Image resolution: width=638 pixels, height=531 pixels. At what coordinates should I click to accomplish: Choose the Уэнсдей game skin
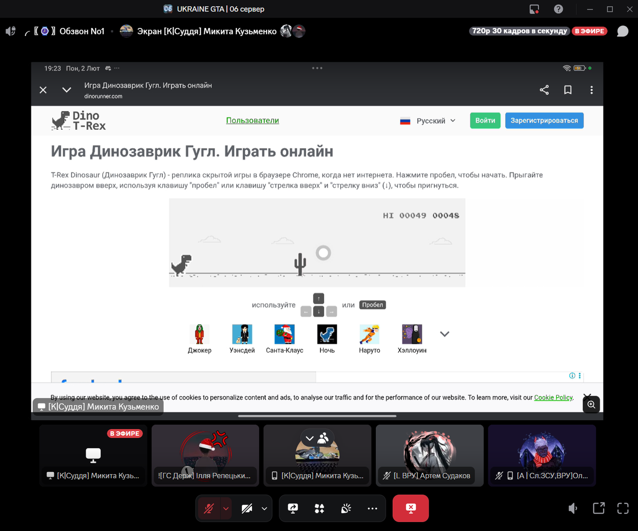pyautogui.click(x=242, y=339)
